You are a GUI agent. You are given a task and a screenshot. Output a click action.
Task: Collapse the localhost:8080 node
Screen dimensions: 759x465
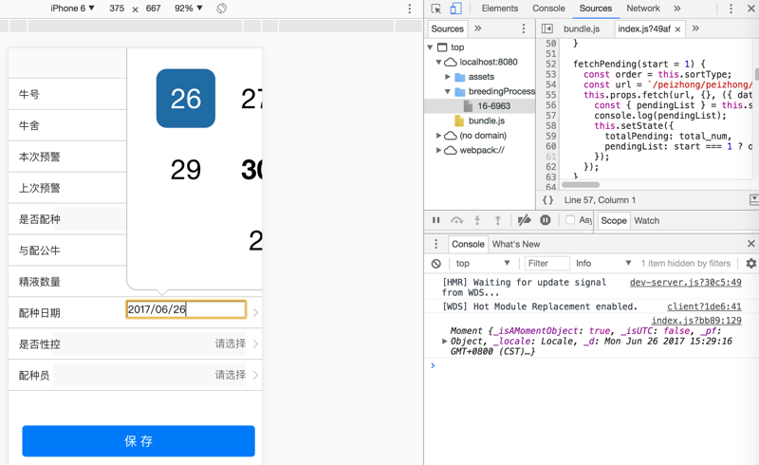(438, 62)
